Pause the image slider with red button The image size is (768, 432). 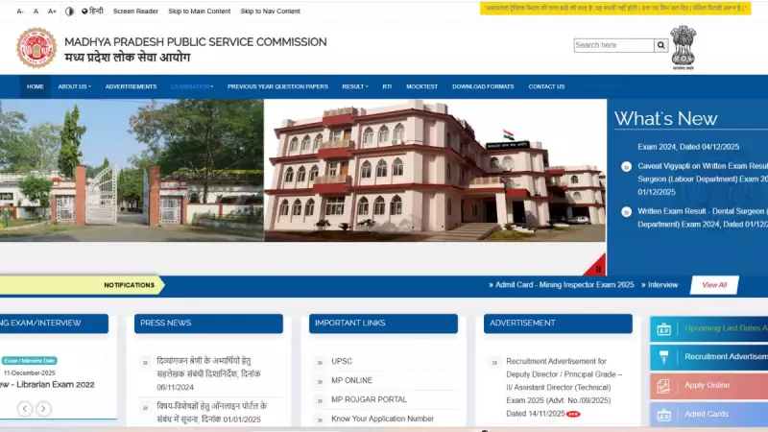(596, 267)
